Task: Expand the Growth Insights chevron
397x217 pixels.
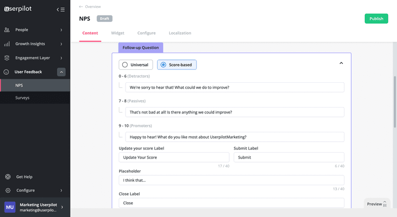Action: [x=61, y=44]
